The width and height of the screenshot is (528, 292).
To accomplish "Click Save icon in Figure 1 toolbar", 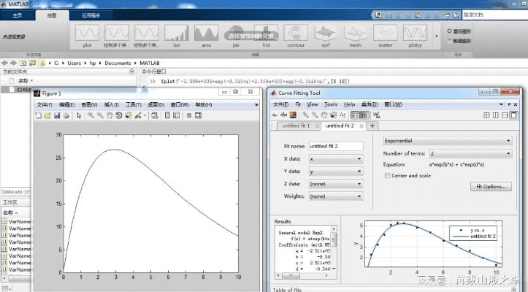I will coord(57,115).
